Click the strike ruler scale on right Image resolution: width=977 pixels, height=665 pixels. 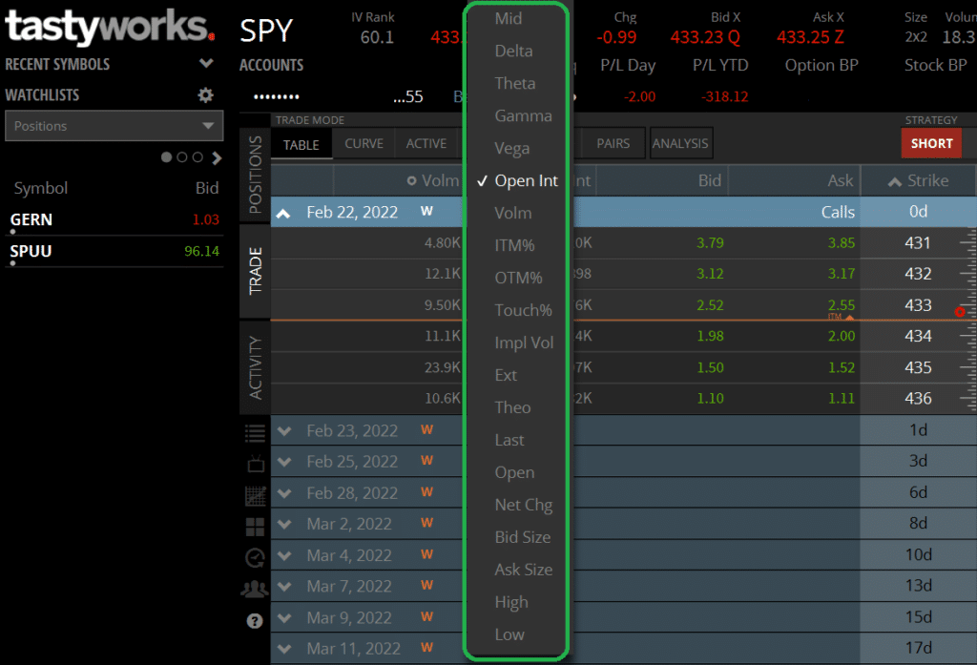click(967, 321)
